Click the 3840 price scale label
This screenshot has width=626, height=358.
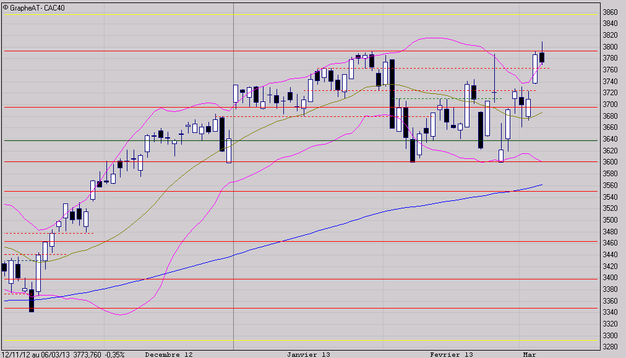[x=610, y=23]
